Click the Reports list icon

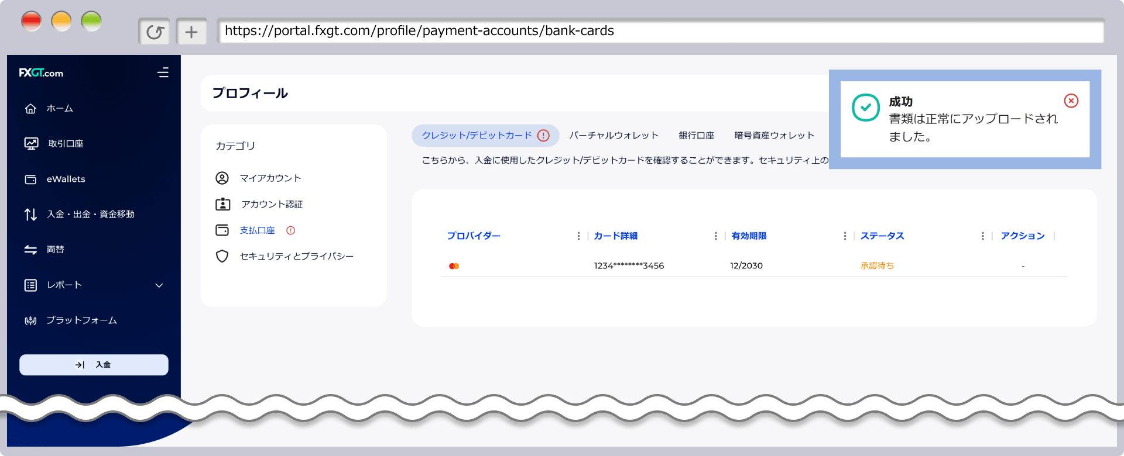pyautogui.click(x=30, y=285)
